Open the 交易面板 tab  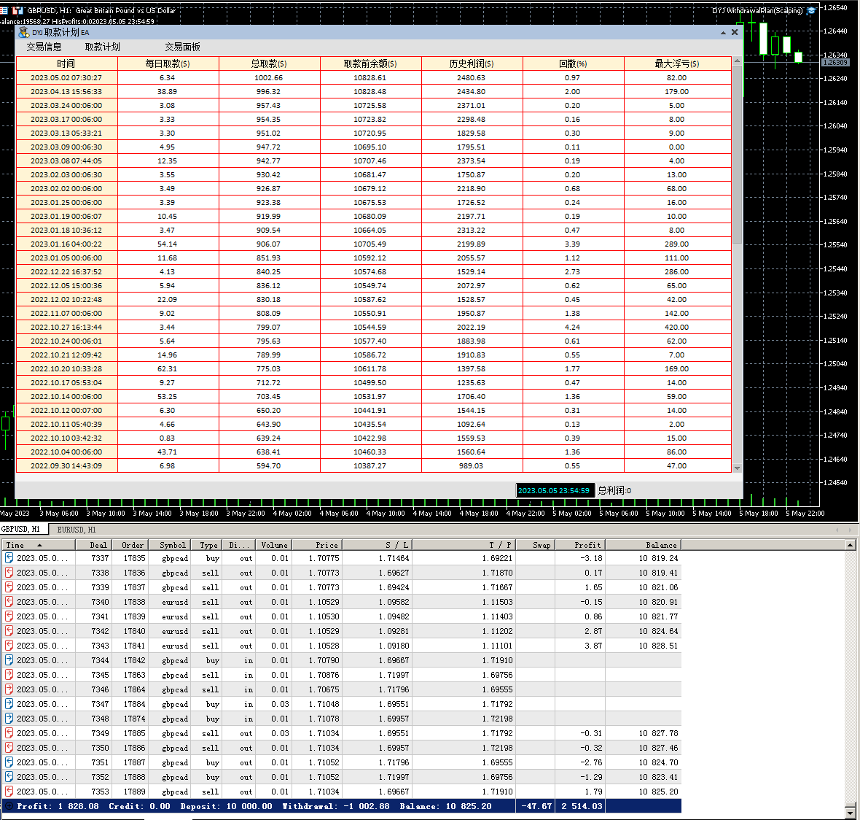(183, 47)
